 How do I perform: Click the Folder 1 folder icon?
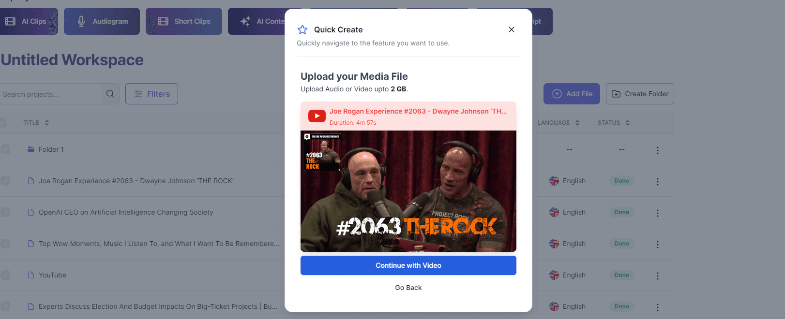click(x=31, y=149)
